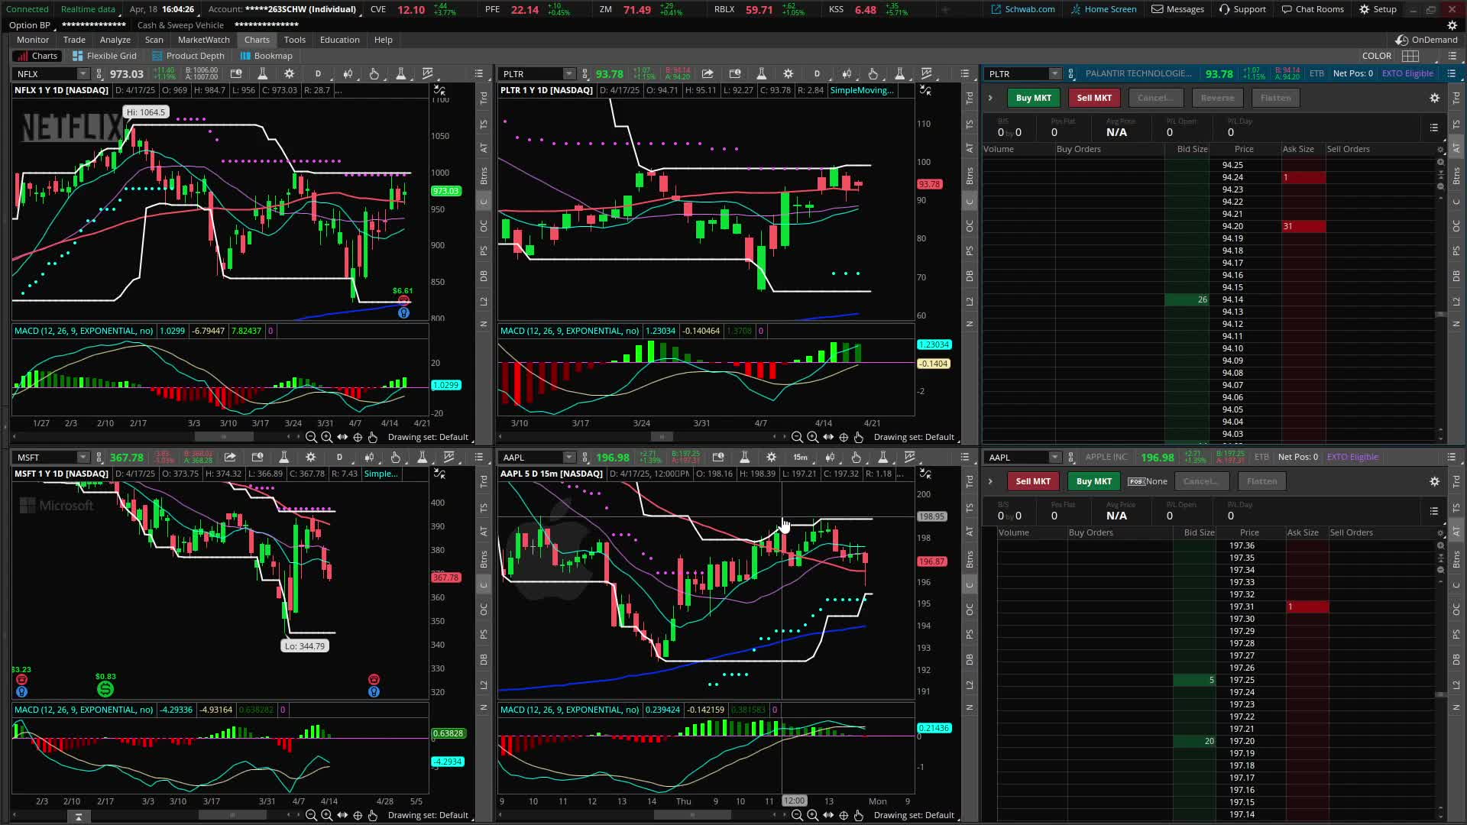Open AAPL Active Trader settings gear
The height and width of the screenshot is (825, 1467).
pos(1434,481)
